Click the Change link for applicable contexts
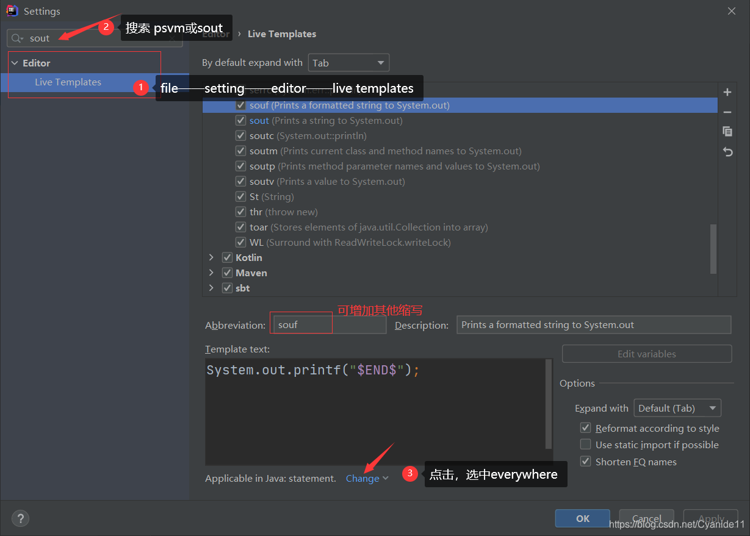 tap(362, 479)
